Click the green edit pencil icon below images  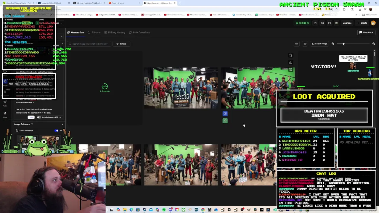[225, 121]
